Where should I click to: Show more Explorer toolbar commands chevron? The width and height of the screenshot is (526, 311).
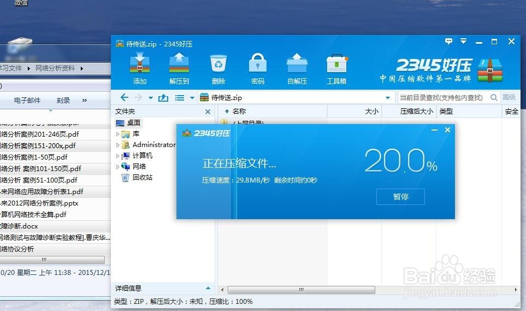85,101
